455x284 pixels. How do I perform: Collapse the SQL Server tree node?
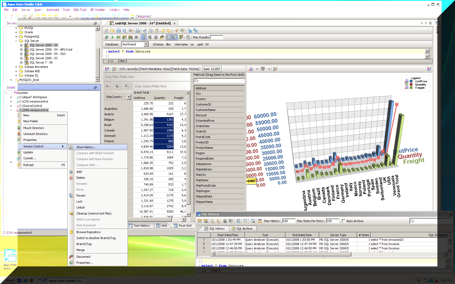point(16,41)
